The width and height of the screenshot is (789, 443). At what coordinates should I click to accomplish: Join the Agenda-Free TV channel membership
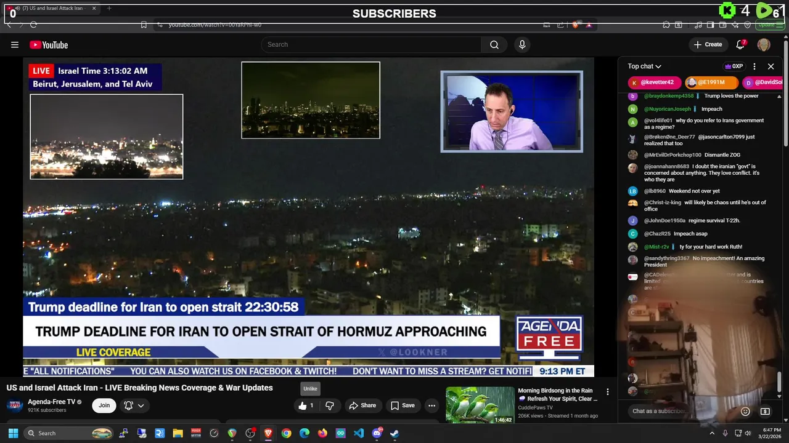(x=104, y=405)
